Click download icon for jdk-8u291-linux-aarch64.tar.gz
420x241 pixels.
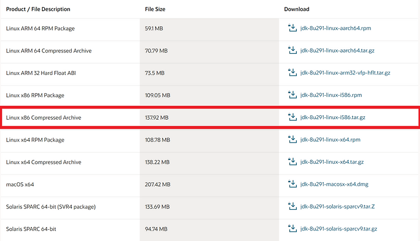[292, 50]
